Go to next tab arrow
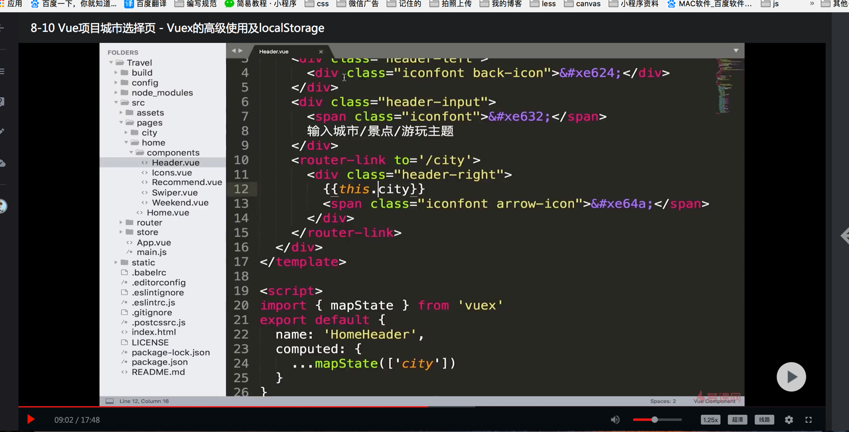 [241, 51]
